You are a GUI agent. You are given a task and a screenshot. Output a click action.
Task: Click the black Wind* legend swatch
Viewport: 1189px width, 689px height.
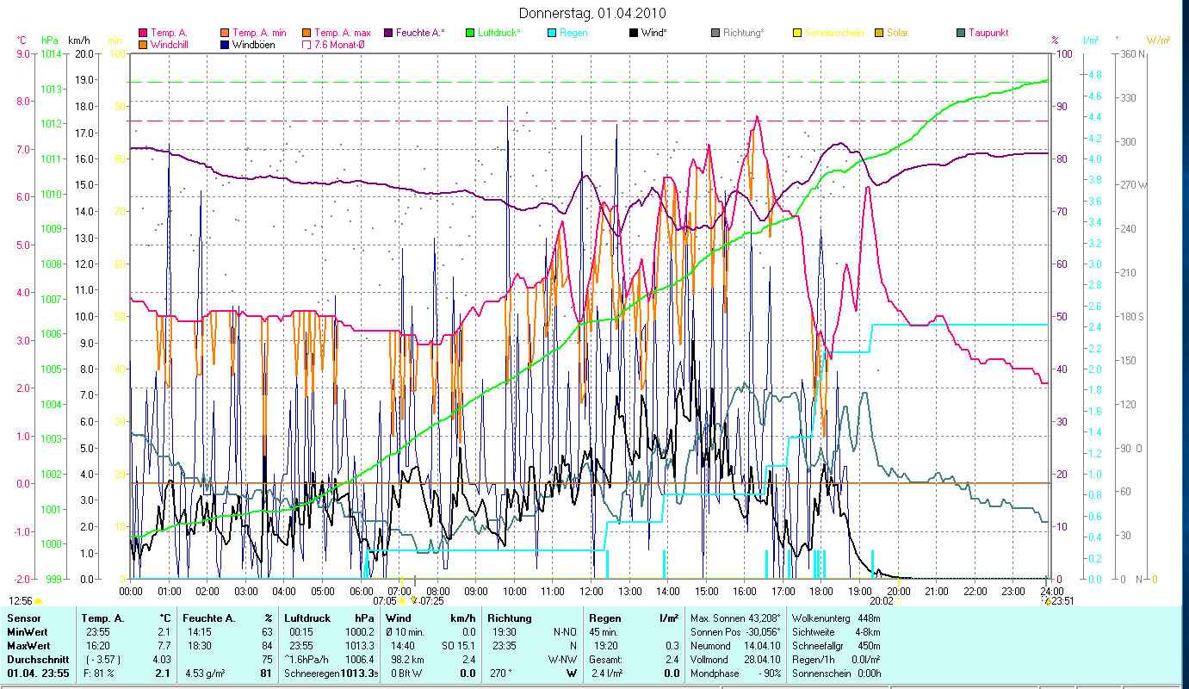[634, 33]
